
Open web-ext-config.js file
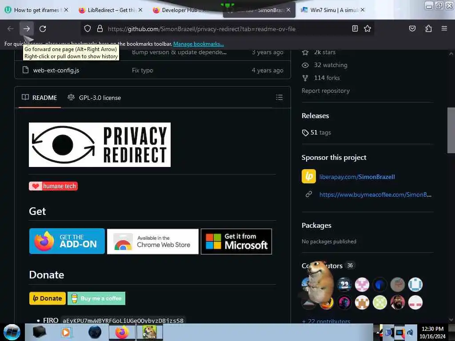pos(56,70)
